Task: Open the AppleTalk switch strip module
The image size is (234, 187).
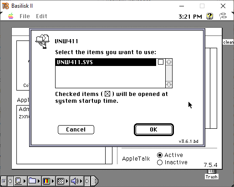Action: click(18, 181)
